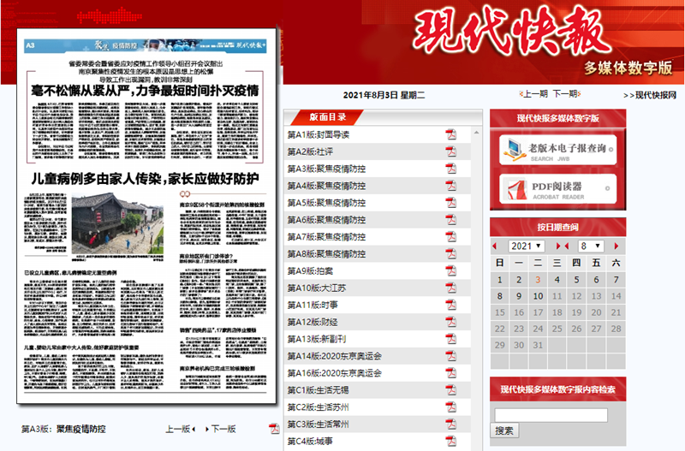Open PDF icon for 第A7版:聚焦疫情防控

pyautogui.click(x=451, y=237)
